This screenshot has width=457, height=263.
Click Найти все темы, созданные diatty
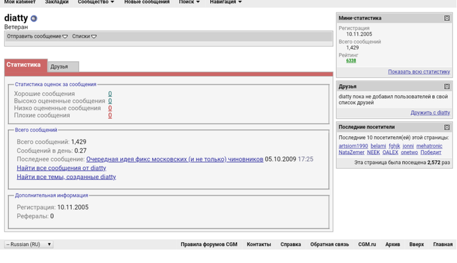[66, 177]
